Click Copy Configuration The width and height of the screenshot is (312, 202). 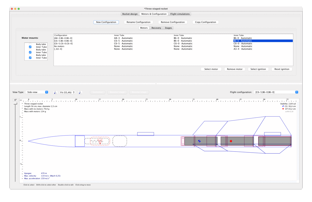click(x=205, y=22)
